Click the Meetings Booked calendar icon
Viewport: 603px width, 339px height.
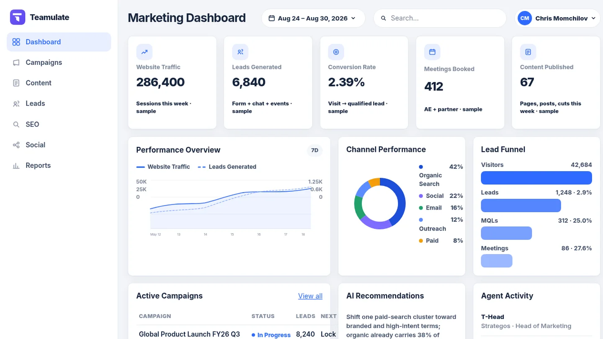(x=432, y=52)
